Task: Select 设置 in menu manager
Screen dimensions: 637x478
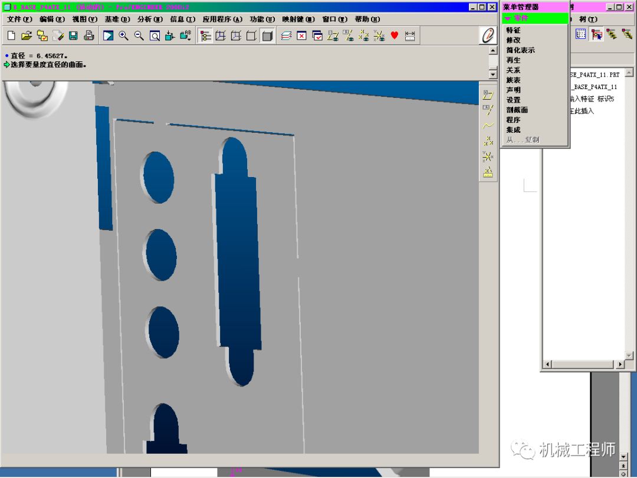Action: pos(513,100)
